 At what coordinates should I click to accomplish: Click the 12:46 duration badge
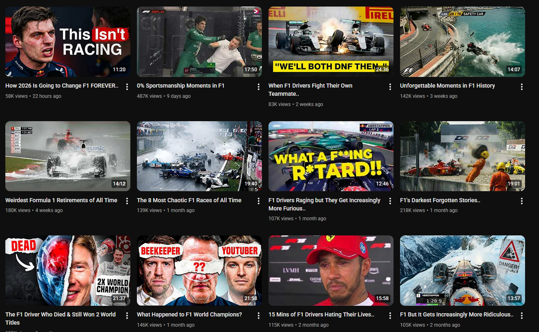coord(382,184)
